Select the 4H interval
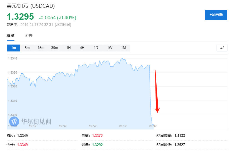Screen dimensions: 234x153 (82, 48)
